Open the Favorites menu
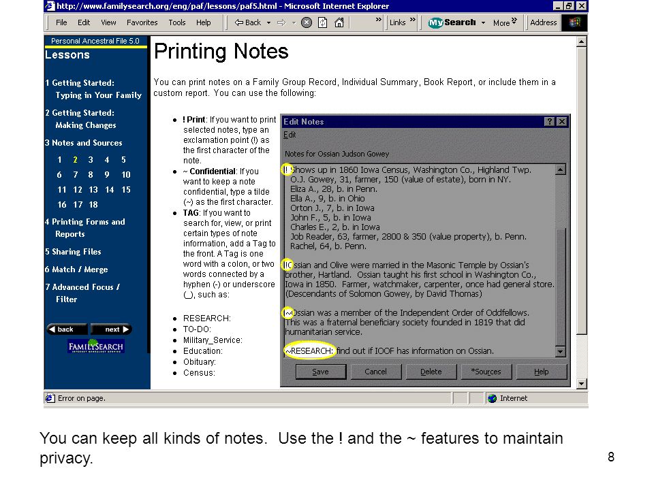This screenshot has width=654, height=490. pyautogui.click(x=142, y=22)
